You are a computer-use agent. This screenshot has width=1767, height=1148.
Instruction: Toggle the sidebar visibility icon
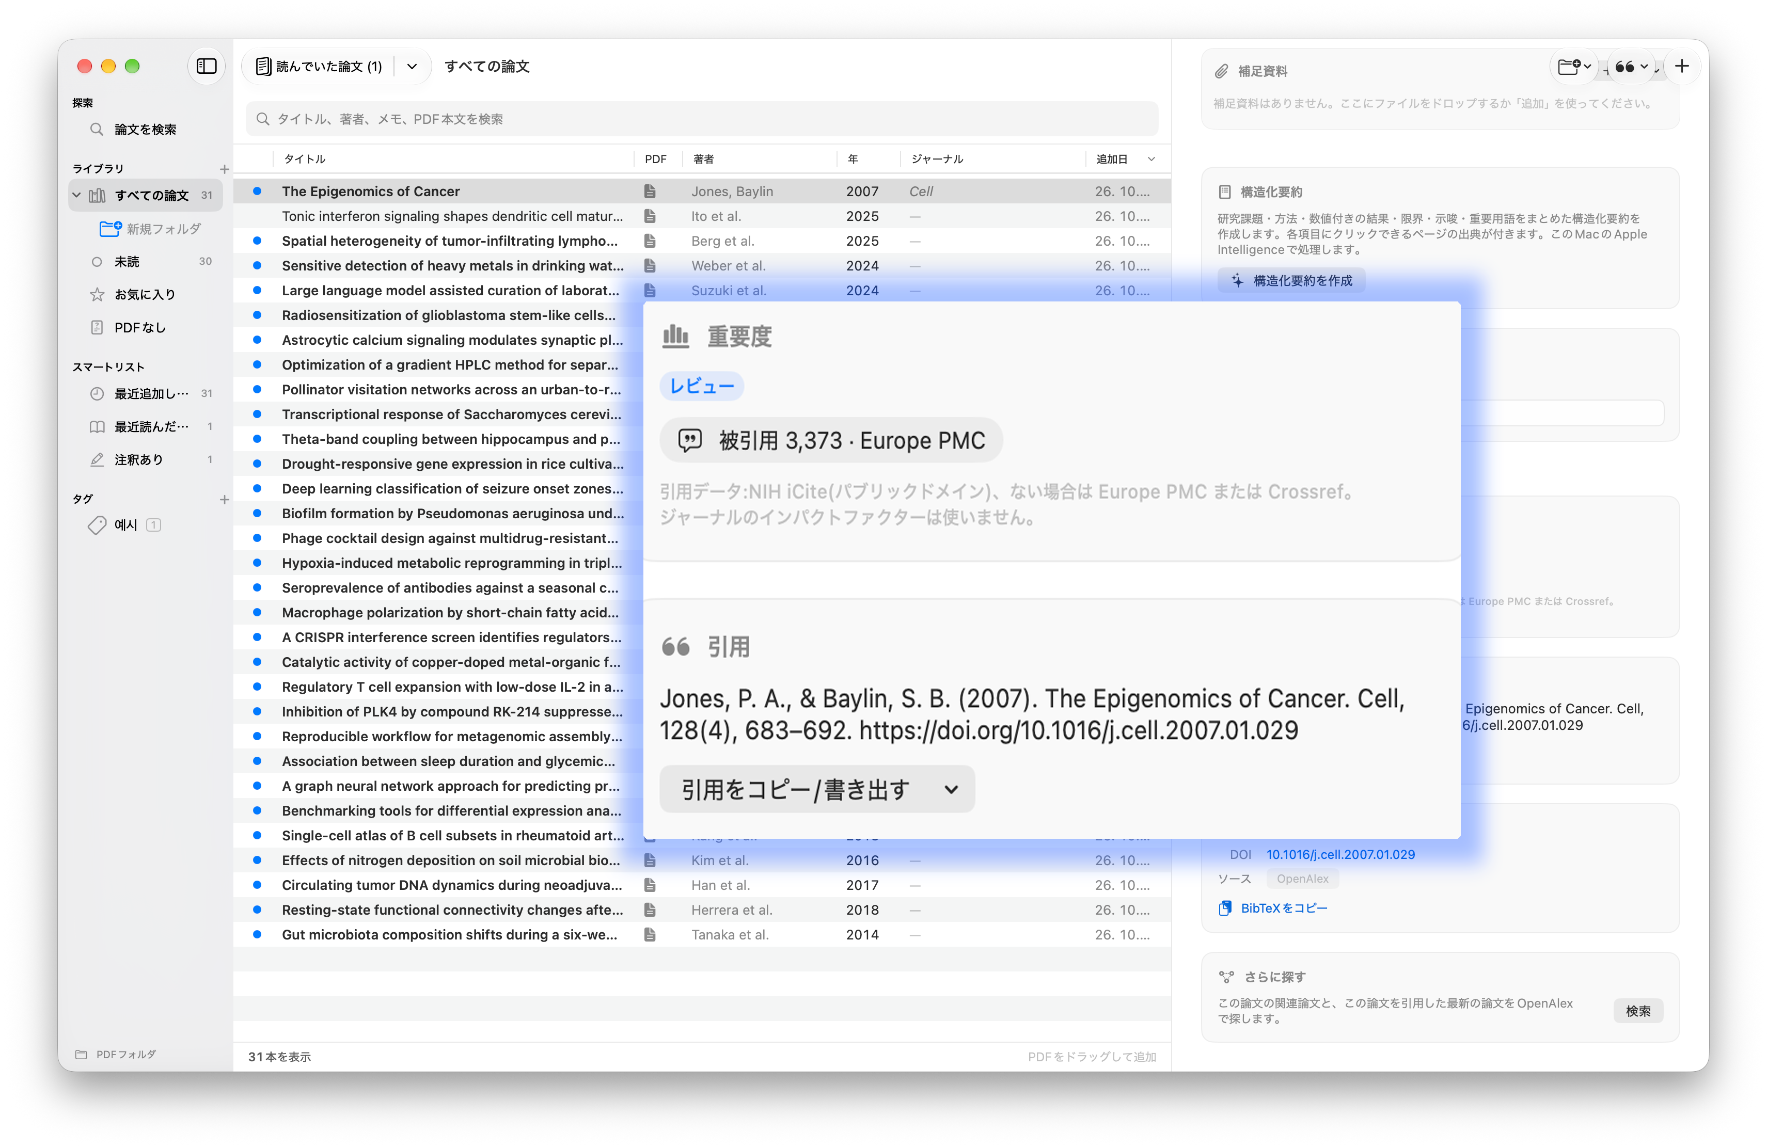(207, 66)
